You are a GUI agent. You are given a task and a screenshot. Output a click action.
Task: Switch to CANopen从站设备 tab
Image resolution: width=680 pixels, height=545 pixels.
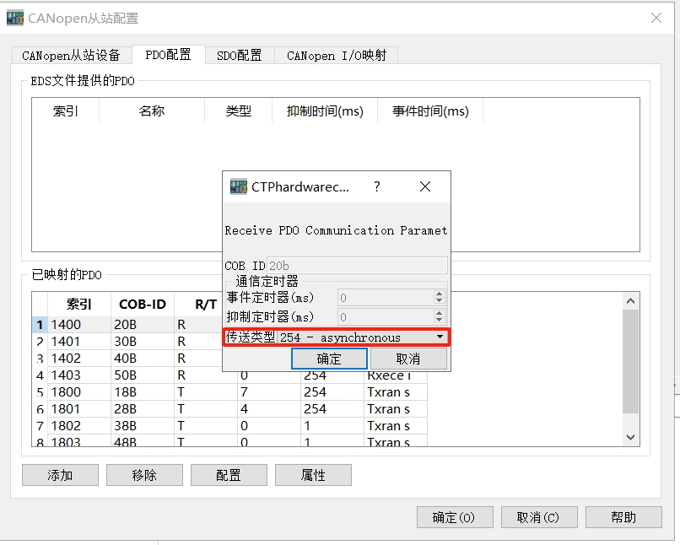point(71,55)
